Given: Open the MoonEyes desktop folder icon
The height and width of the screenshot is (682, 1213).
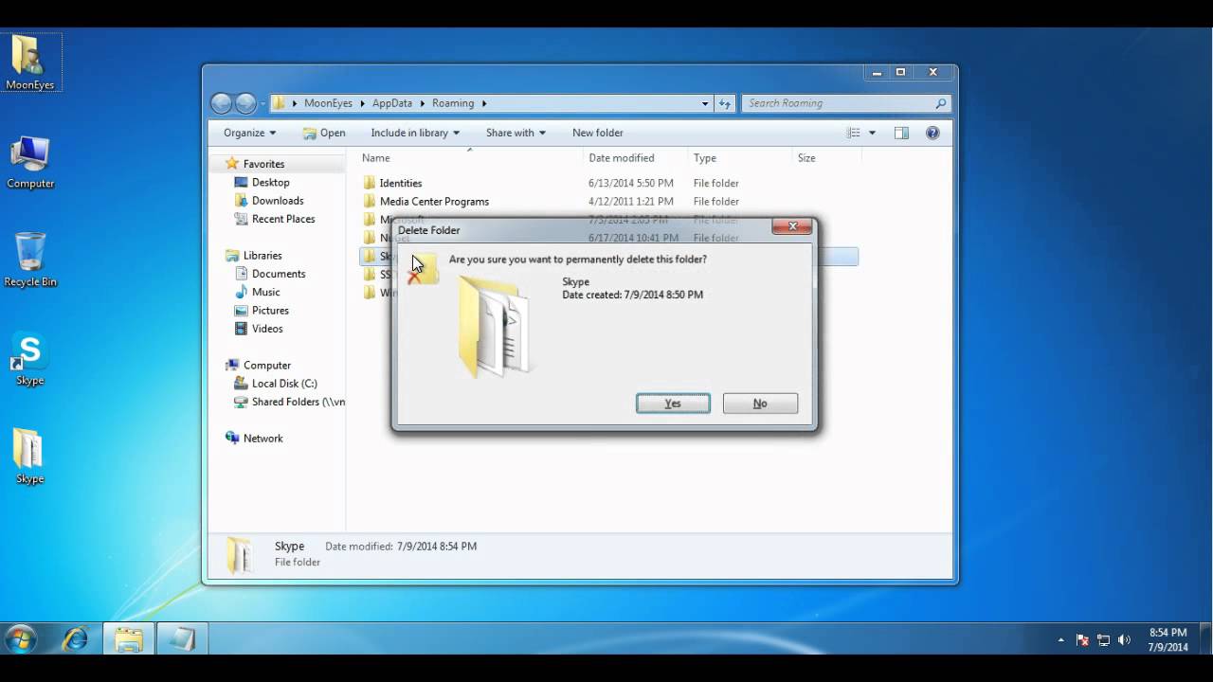Looking at the screenshot, I should [x=30, y=63].
